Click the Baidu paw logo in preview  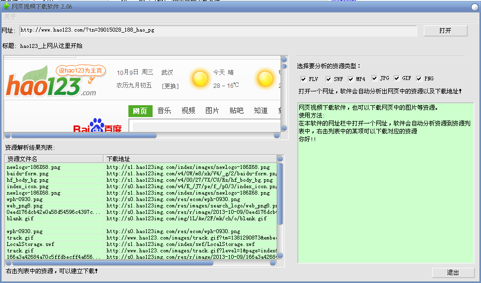(97, 126)
